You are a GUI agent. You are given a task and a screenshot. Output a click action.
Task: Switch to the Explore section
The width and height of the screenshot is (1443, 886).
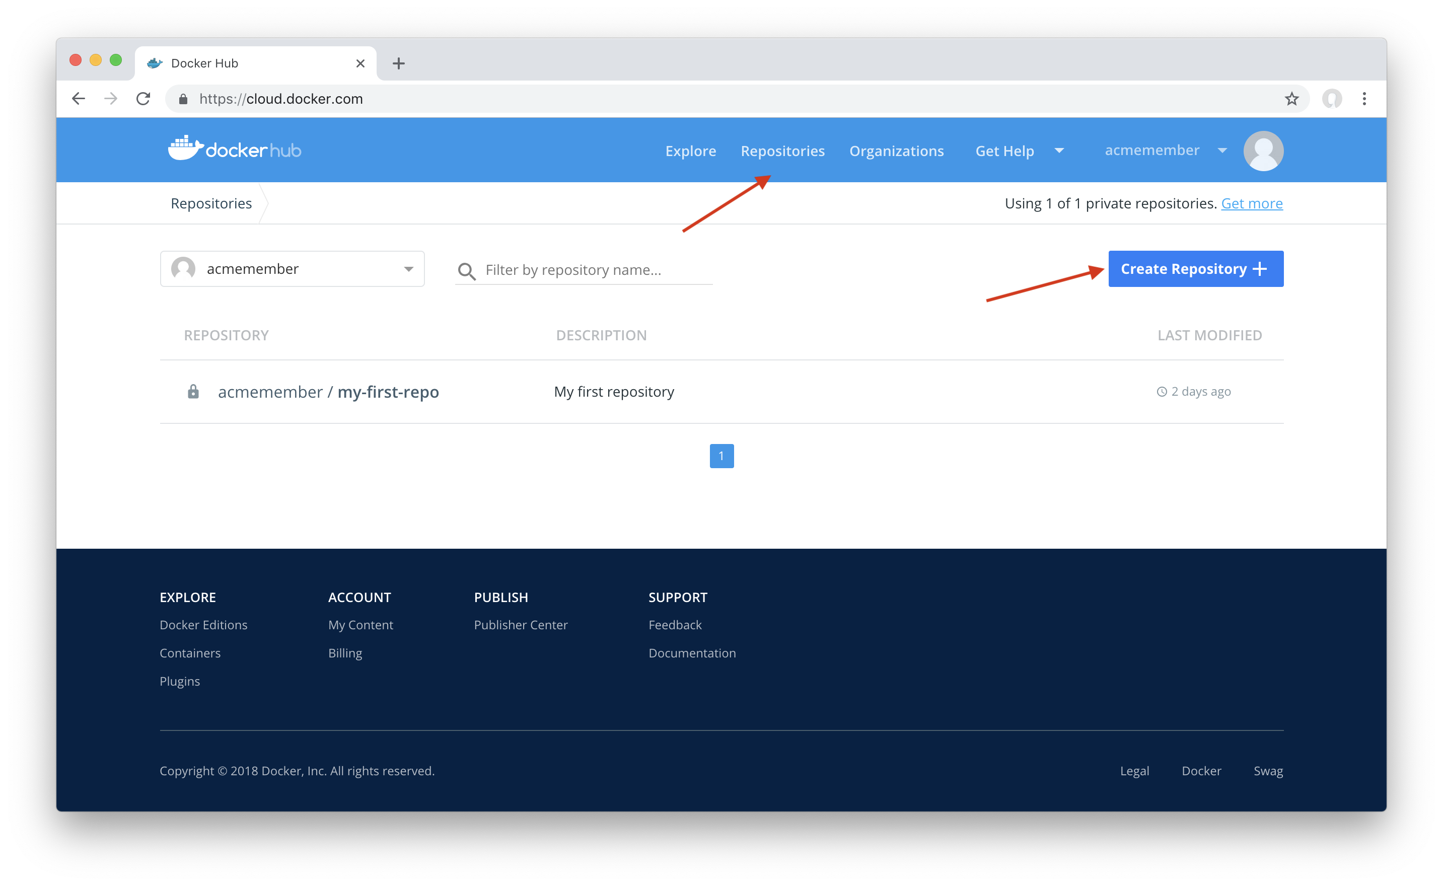690,151
